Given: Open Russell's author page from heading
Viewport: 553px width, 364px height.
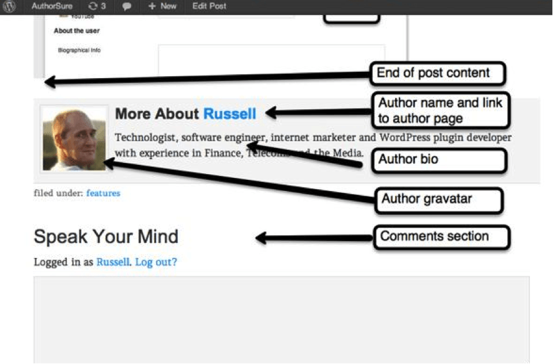Looking at the screenshot, I should [x=230, y=114].
